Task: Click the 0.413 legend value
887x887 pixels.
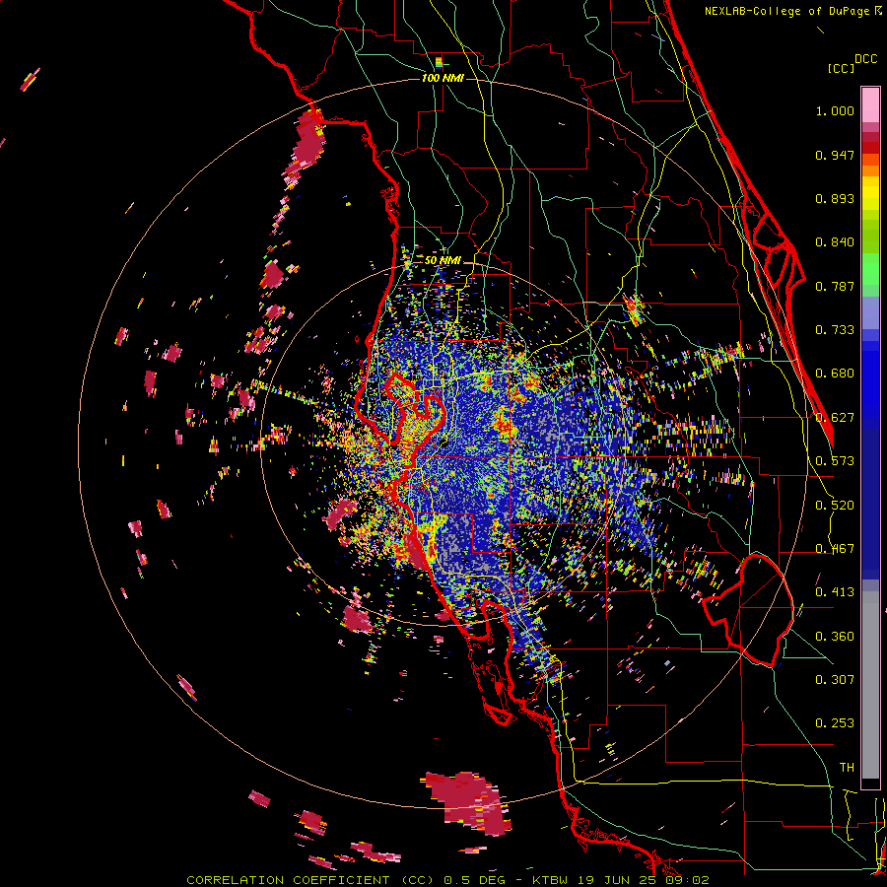Action: click(835, 592)
